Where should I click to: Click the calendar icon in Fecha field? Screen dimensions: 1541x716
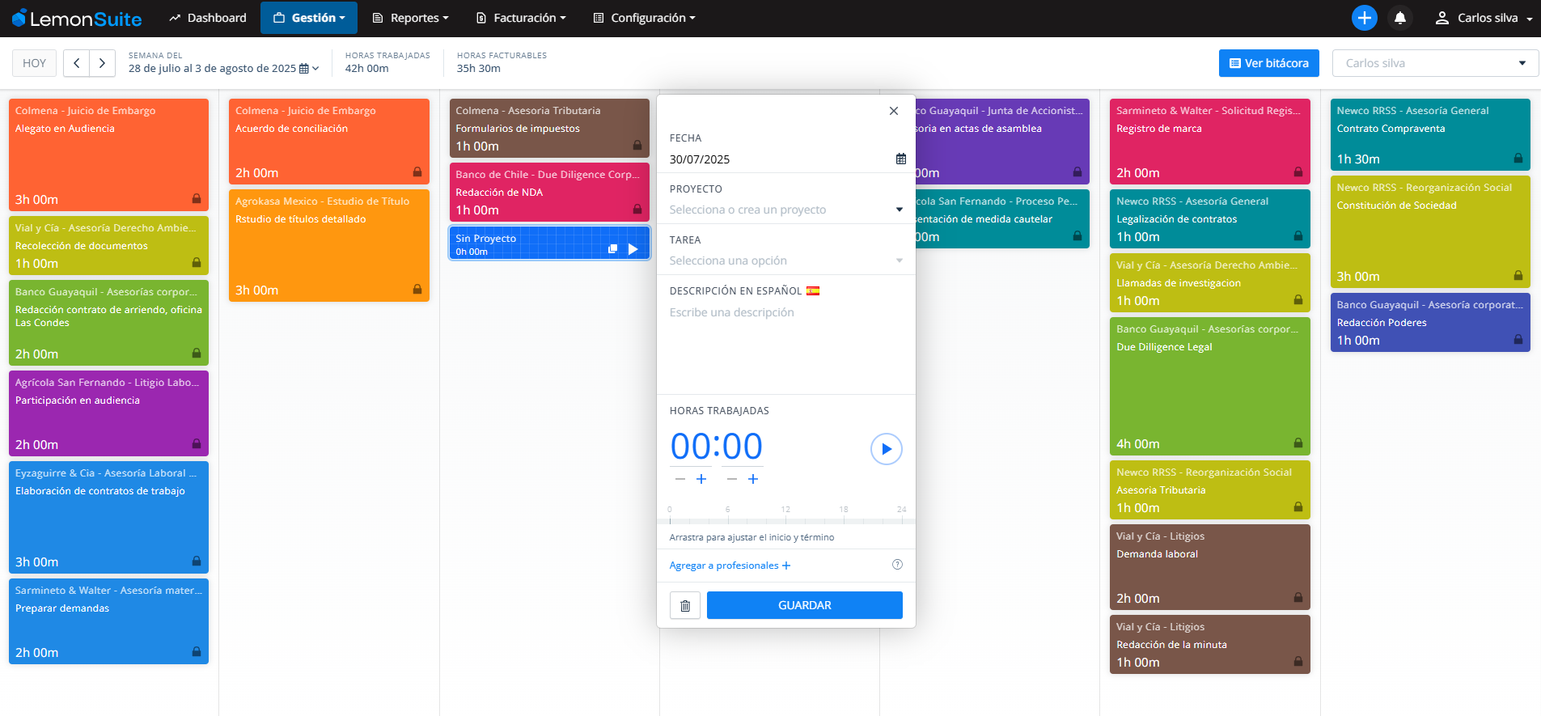click(900, 159)
